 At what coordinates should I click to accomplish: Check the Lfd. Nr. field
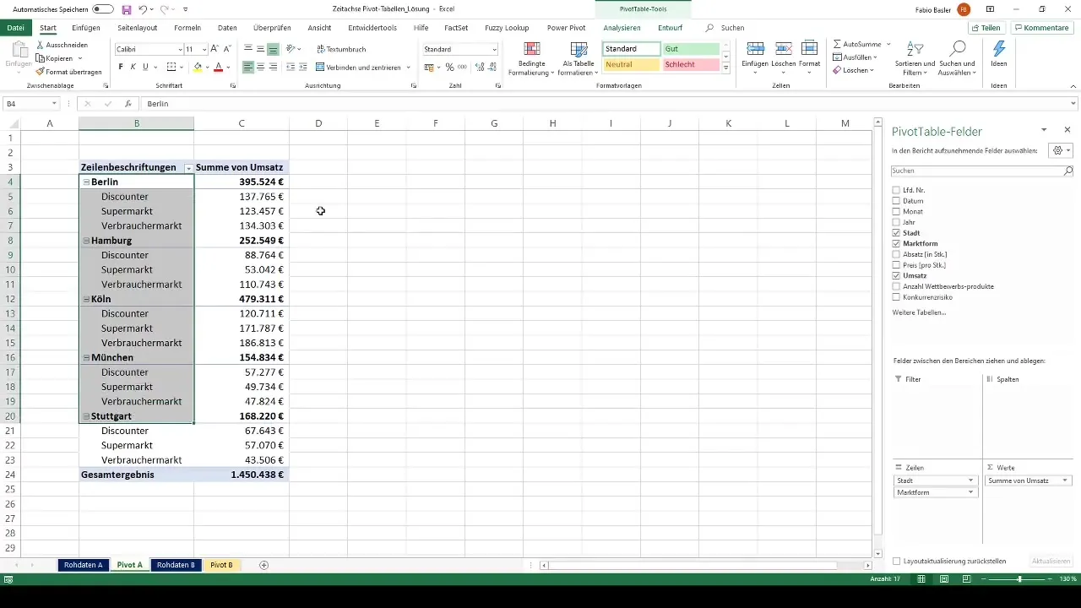click(x=896, y=190)
